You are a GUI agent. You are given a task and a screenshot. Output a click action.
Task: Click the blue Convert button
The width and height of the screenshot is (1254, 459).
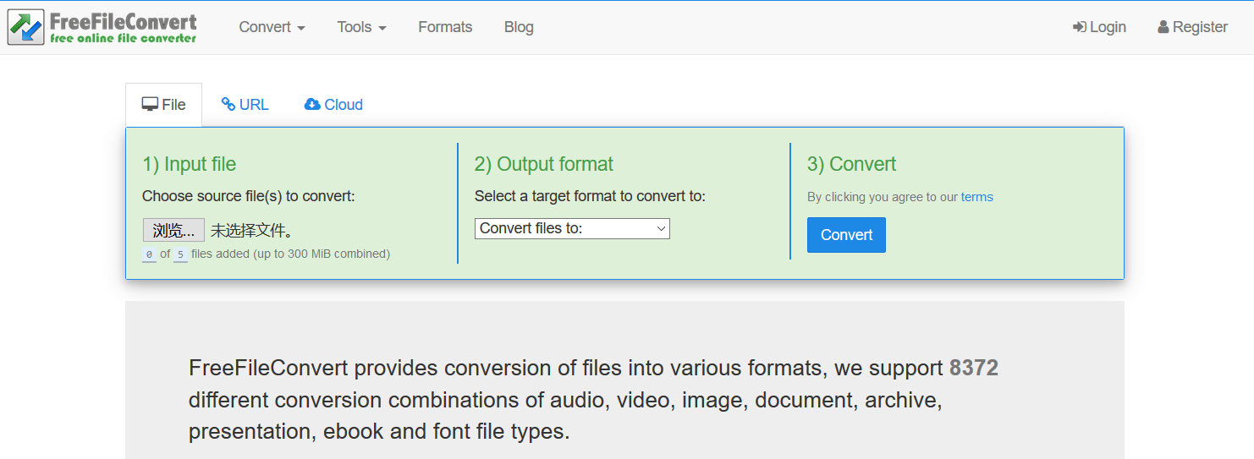click(x=846, y=235)
